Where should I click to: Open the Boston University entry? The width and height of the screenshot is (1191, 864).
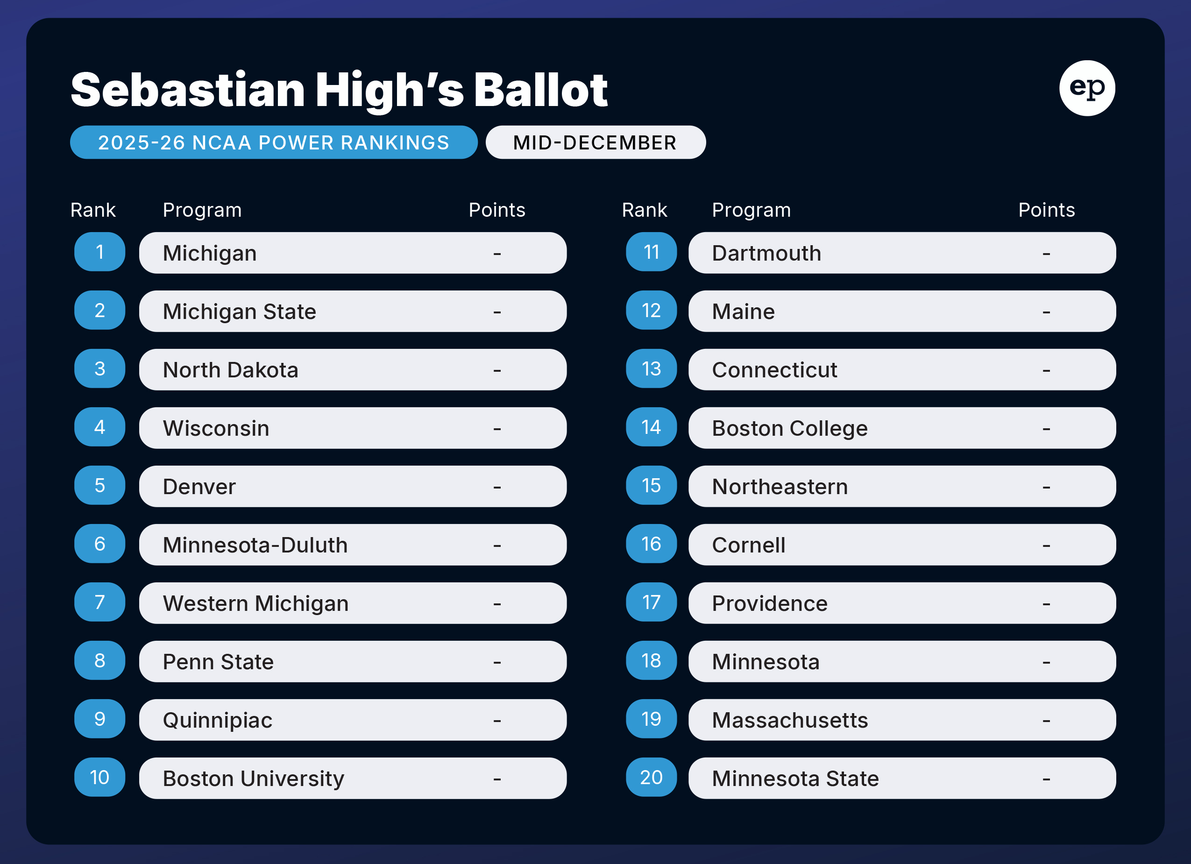(352, 778)
